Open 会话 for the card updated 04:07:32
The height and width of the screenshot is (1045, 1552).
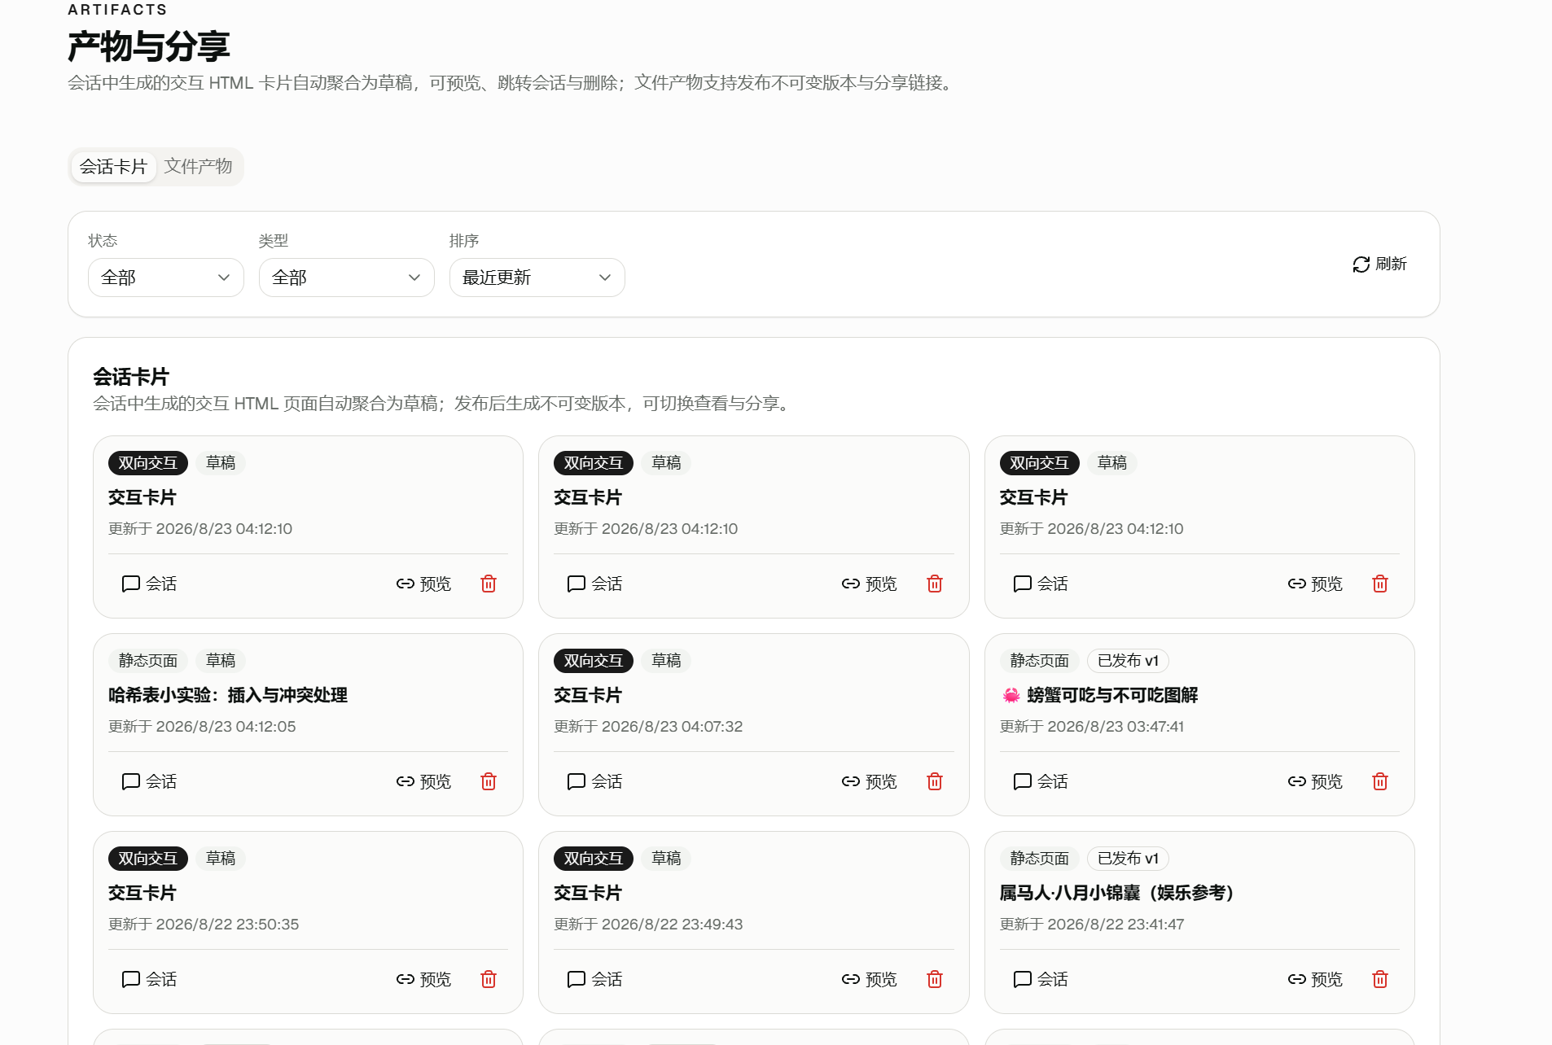tap(594, 781)
